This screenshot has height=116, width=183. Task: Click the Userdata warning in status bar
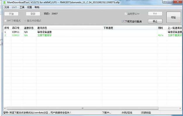(x=37, y=113)
